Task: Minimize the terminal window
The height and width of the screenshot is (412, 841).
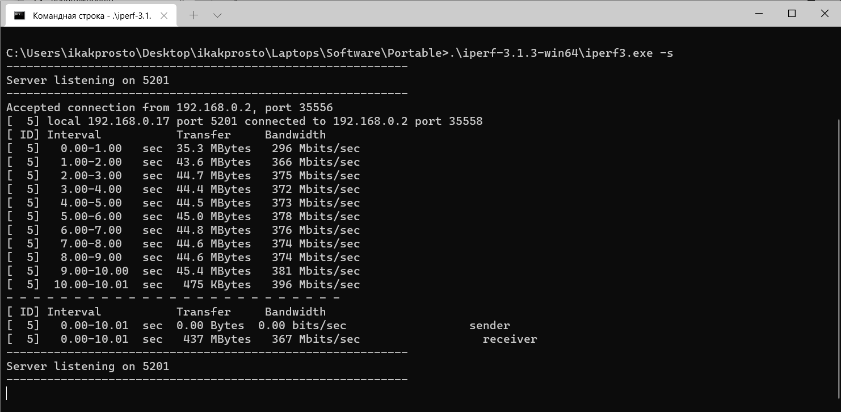Action: pos(759,14)
